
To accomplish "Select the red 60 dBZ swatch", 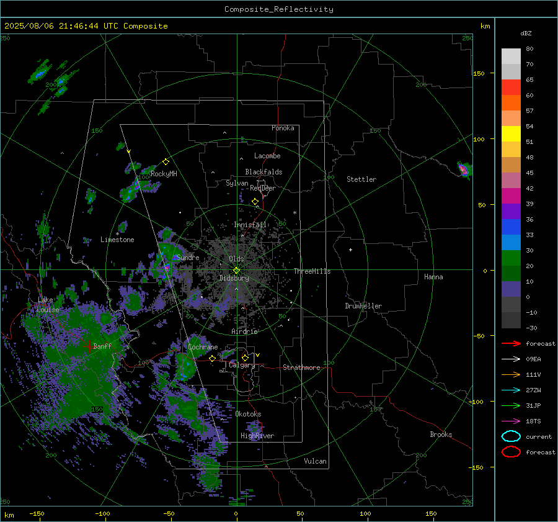I will [x=511, y=88].
